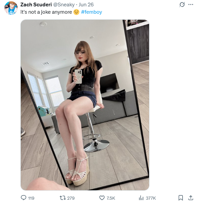Open the share upload icon
197x205 pixels.
[191, 198]
